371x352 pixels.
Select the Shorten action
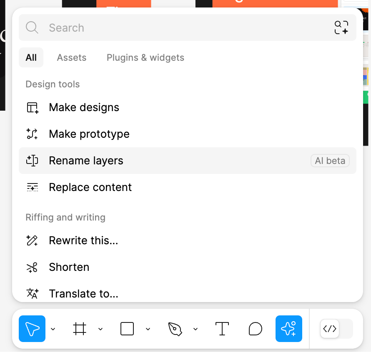point(188,267)
